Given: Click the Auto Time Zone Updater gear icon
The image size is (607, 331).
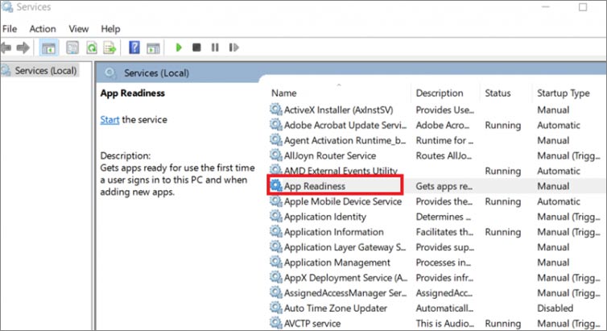Looking at the screenshot, I should pos(275,308).
